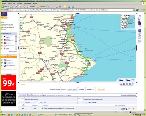The image size is (146, 116).
Task: Zoom in with button above zoom scale
Action: [x=140, y=16]
